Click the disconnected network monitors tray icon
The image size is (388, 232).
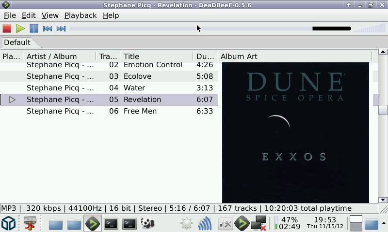click(259, 223)
